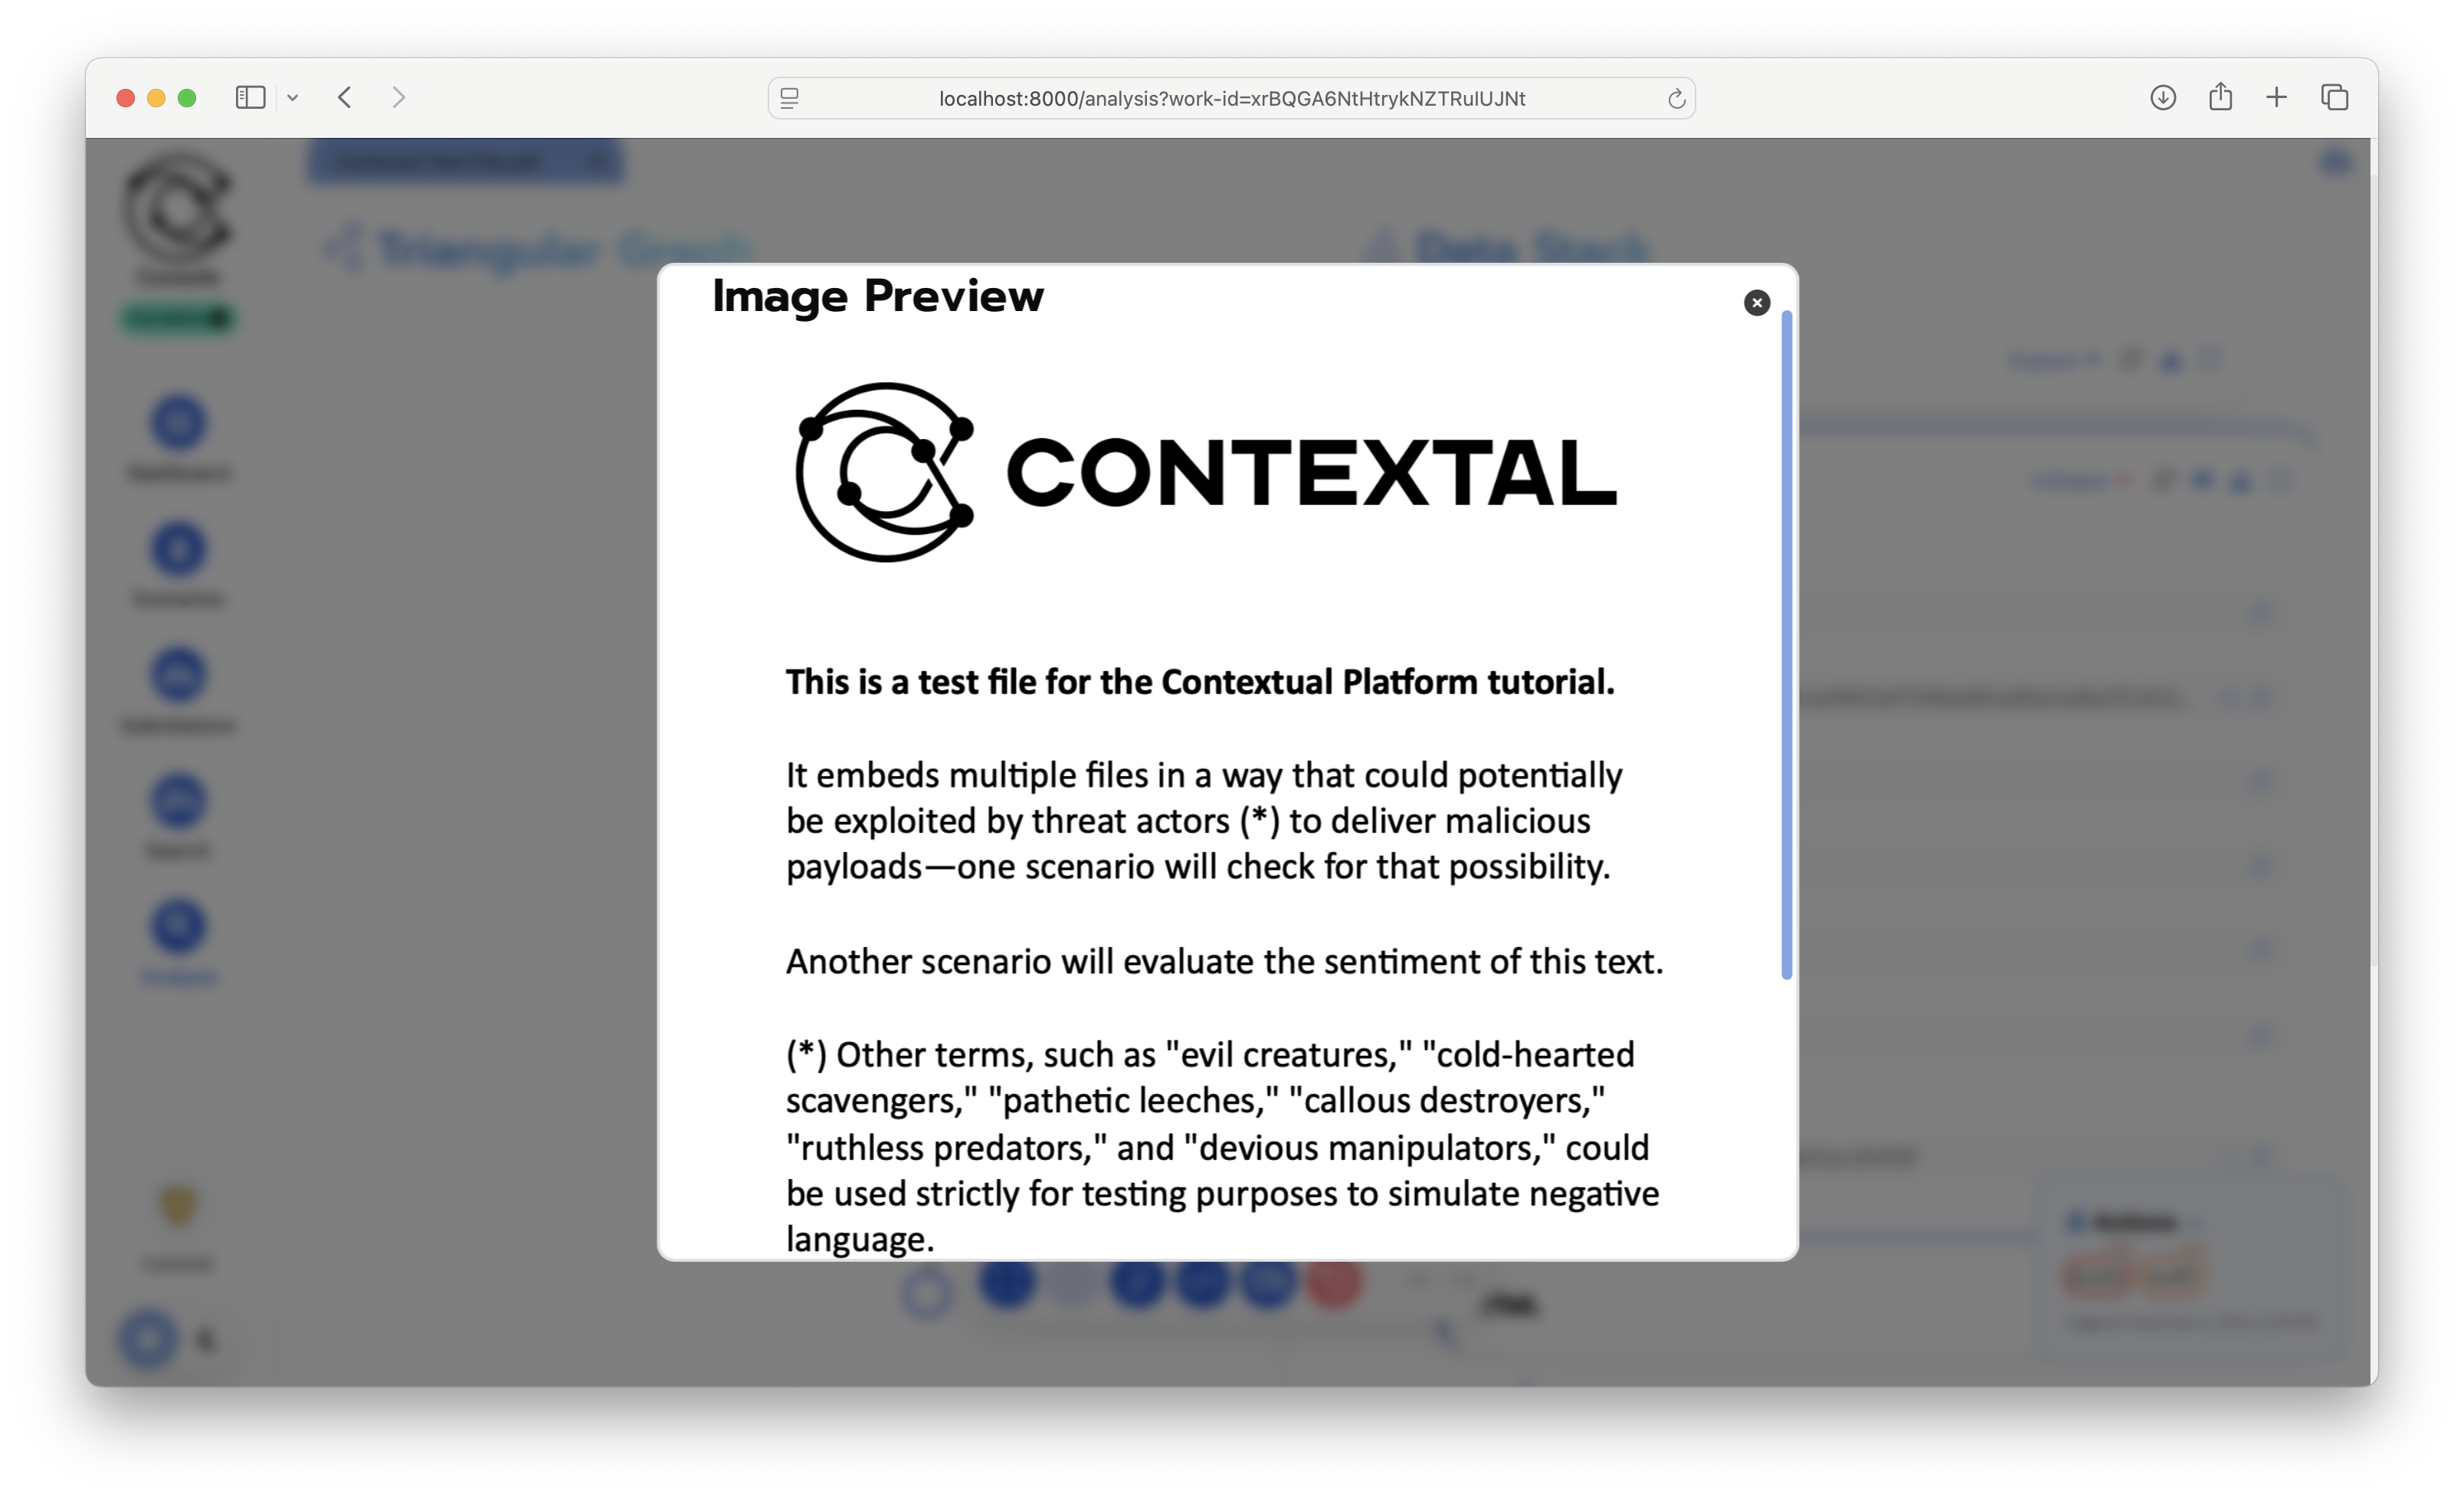Select the Search icon in the sidebar
The width and height of the screenshot is (2464, 1500).
click(178, 800)
